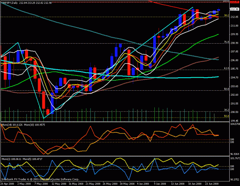Select the white current price label 212.98
240x186 pixels.
coord(235,9)
